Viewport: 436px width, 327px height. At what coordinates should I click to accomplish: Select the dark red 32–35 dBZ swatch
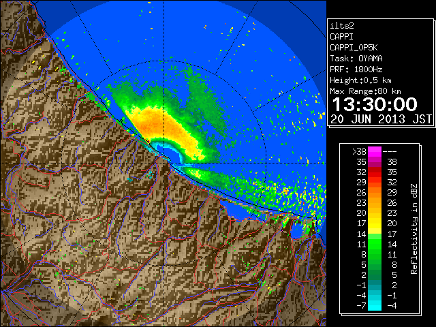pos(375,172)
